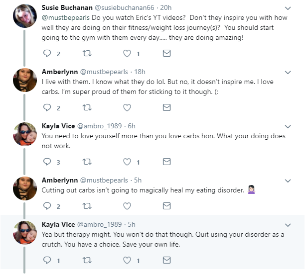Image resolution: width=305 pixels, height=275 pixels.
Task: Send Susie Buchanan's tweet via direct message
Action: pyautogui.click(x=166, y=53)
